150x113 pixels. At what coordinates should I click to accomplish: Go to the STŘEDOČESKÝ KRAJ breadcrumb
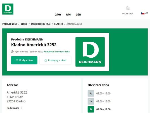pos(41,24)
